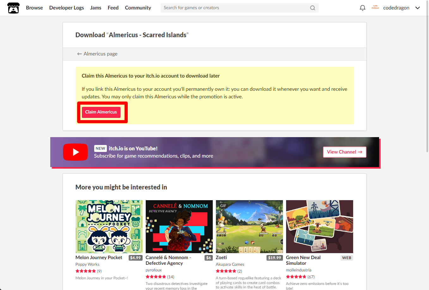The height and width of the screenshot is (290, 429).
Task: Click the codedragon profile avatar
Action: point(375,8)
